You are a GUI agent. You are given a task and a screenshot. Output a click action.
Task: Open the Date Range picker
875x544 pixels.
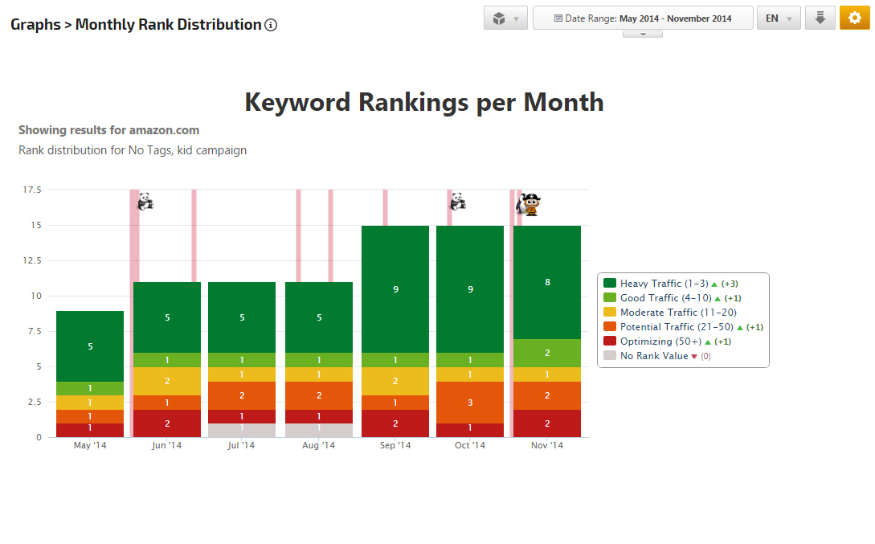click(643, 18)
